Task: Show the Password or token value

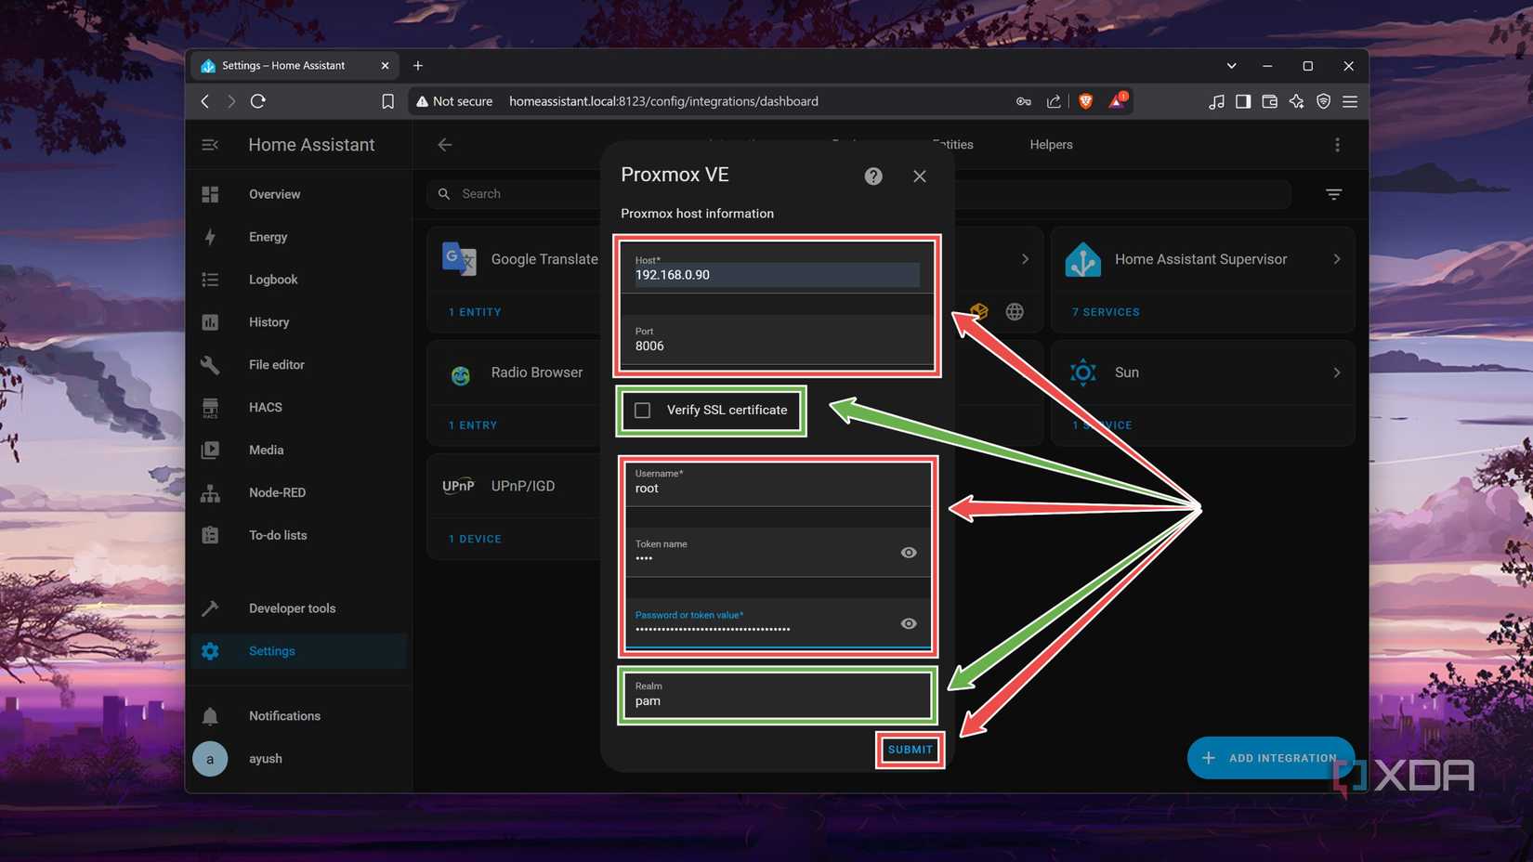Action: 909,622
